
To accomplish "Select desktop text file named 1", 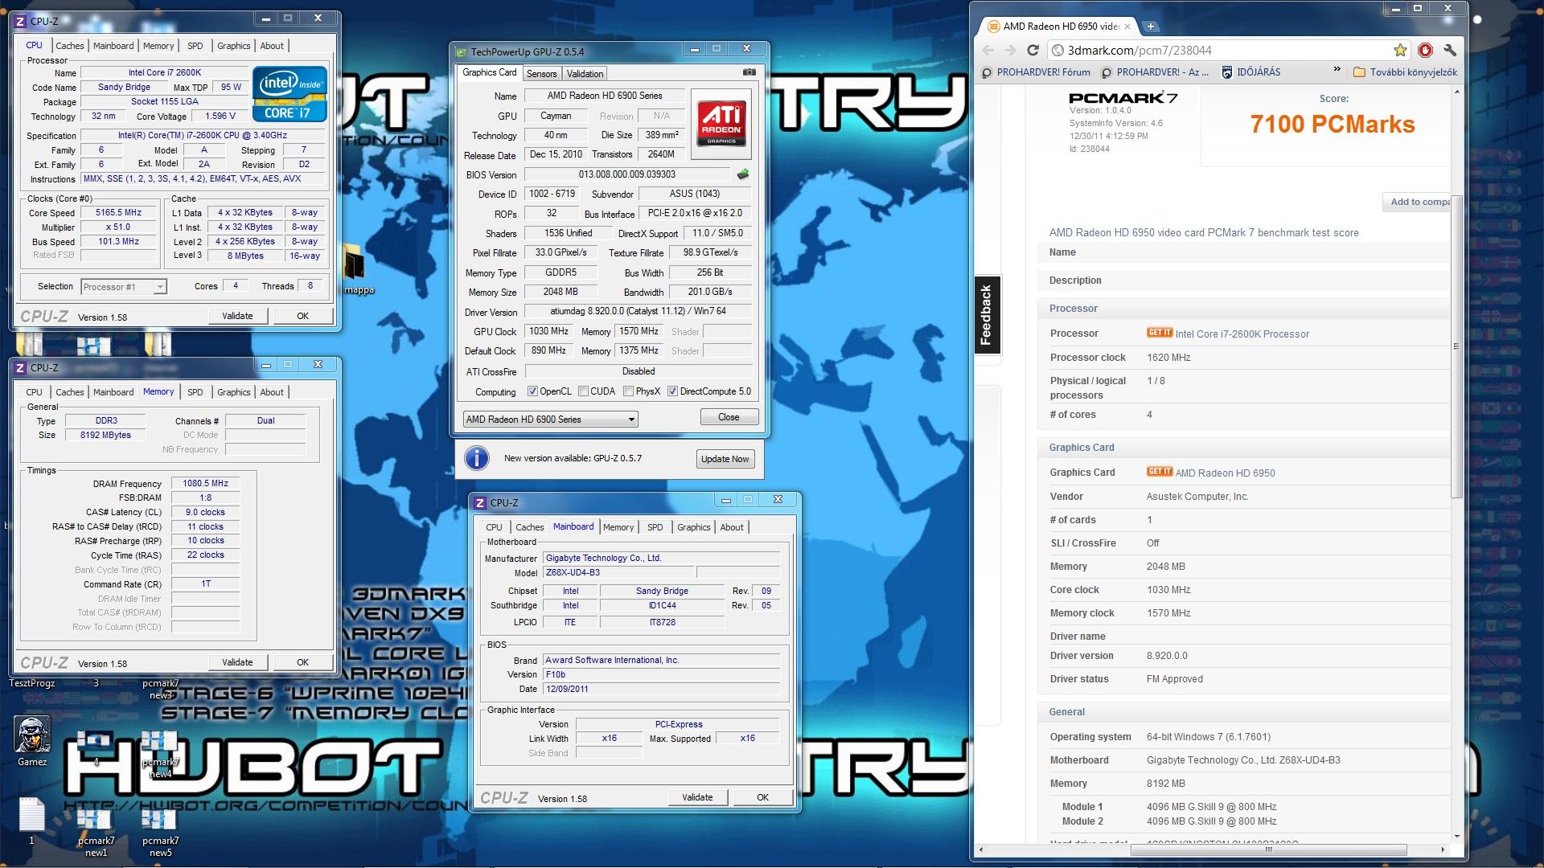I will coord(31,820).
